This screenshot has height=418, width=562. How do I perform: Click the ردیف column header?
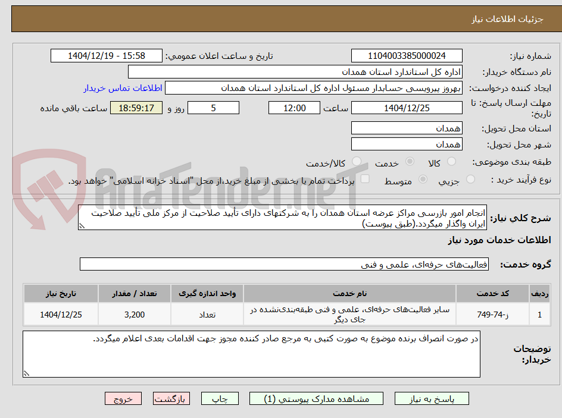540,294
